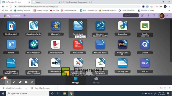Launch the DreamBox app
172x96 pixels.
(x=123, y=26)
